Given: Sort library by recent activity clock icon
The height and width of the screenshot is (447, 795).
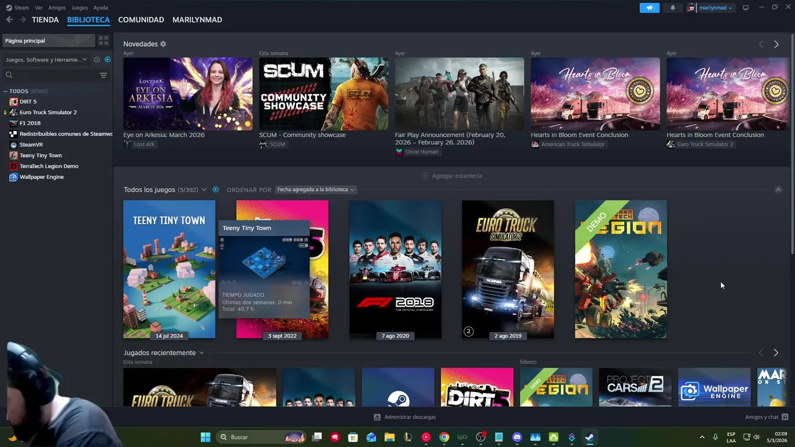Looking at the screenshot, I should tap(97, 60).
